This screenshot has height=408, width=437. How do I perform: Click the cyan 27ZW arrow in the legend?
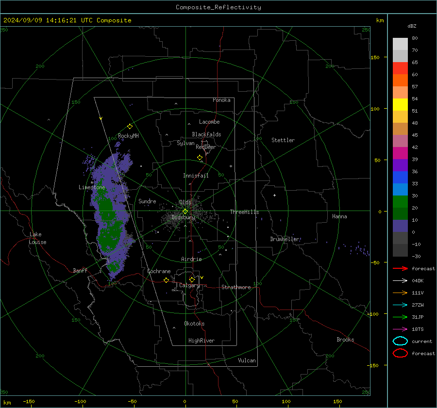tap(400, 305)
